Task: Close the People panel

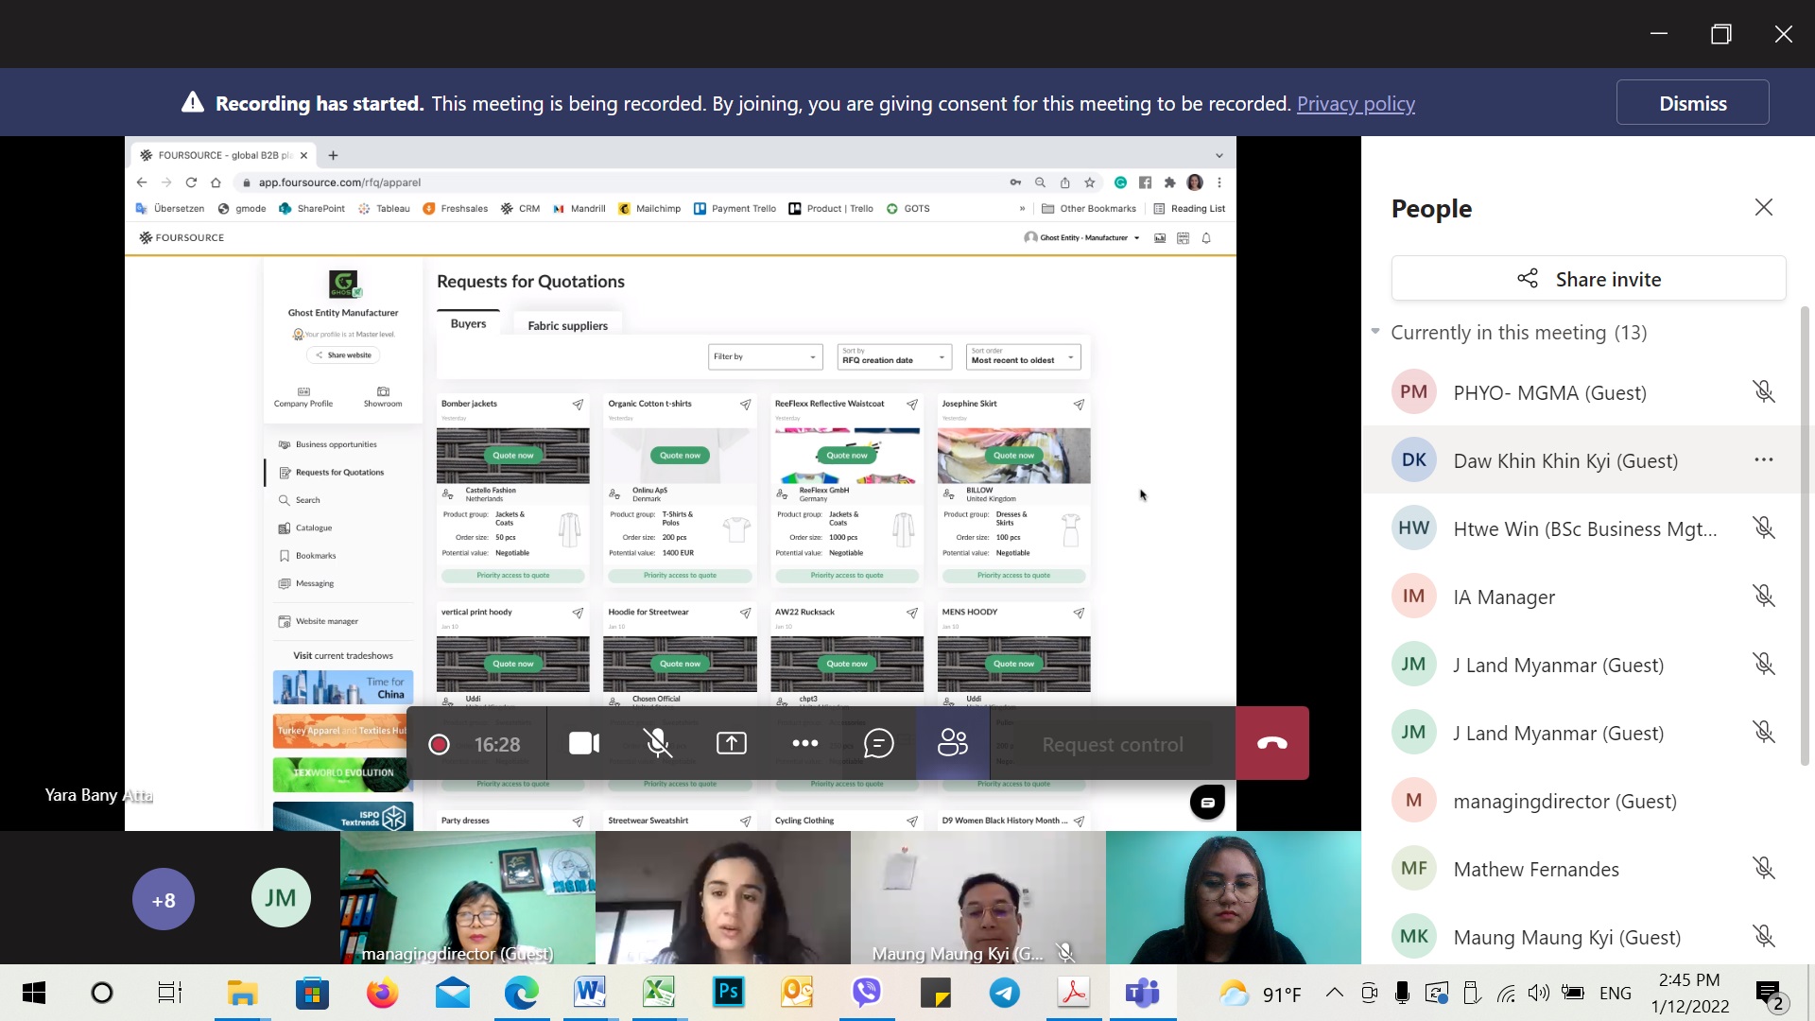Action: tap(1764, 207)
